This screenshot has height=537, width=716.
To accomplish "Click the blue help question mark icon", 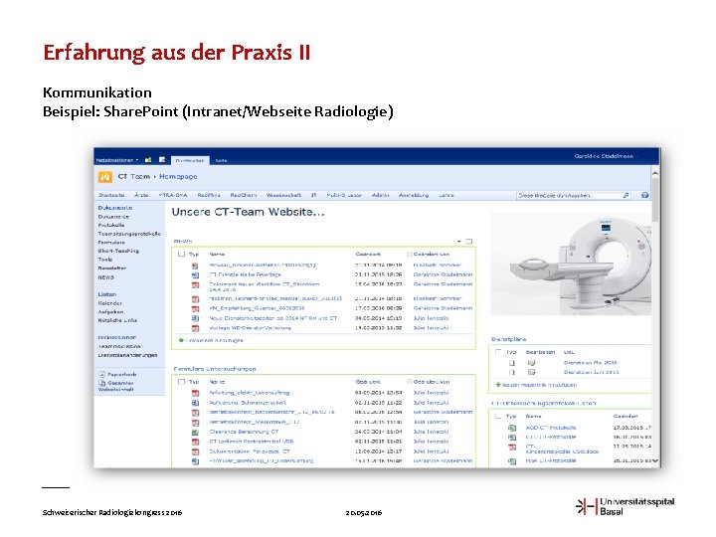I will 644,195.
